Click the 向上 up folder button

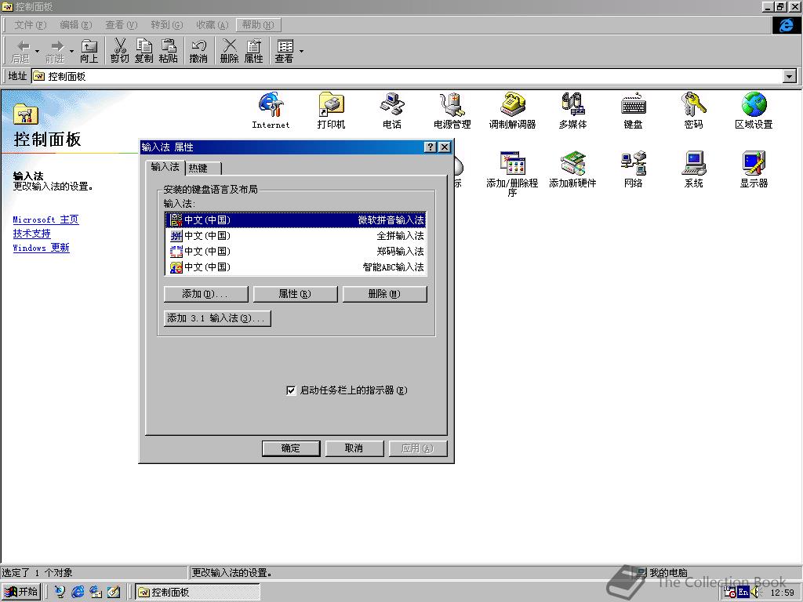tap(89, 51)
